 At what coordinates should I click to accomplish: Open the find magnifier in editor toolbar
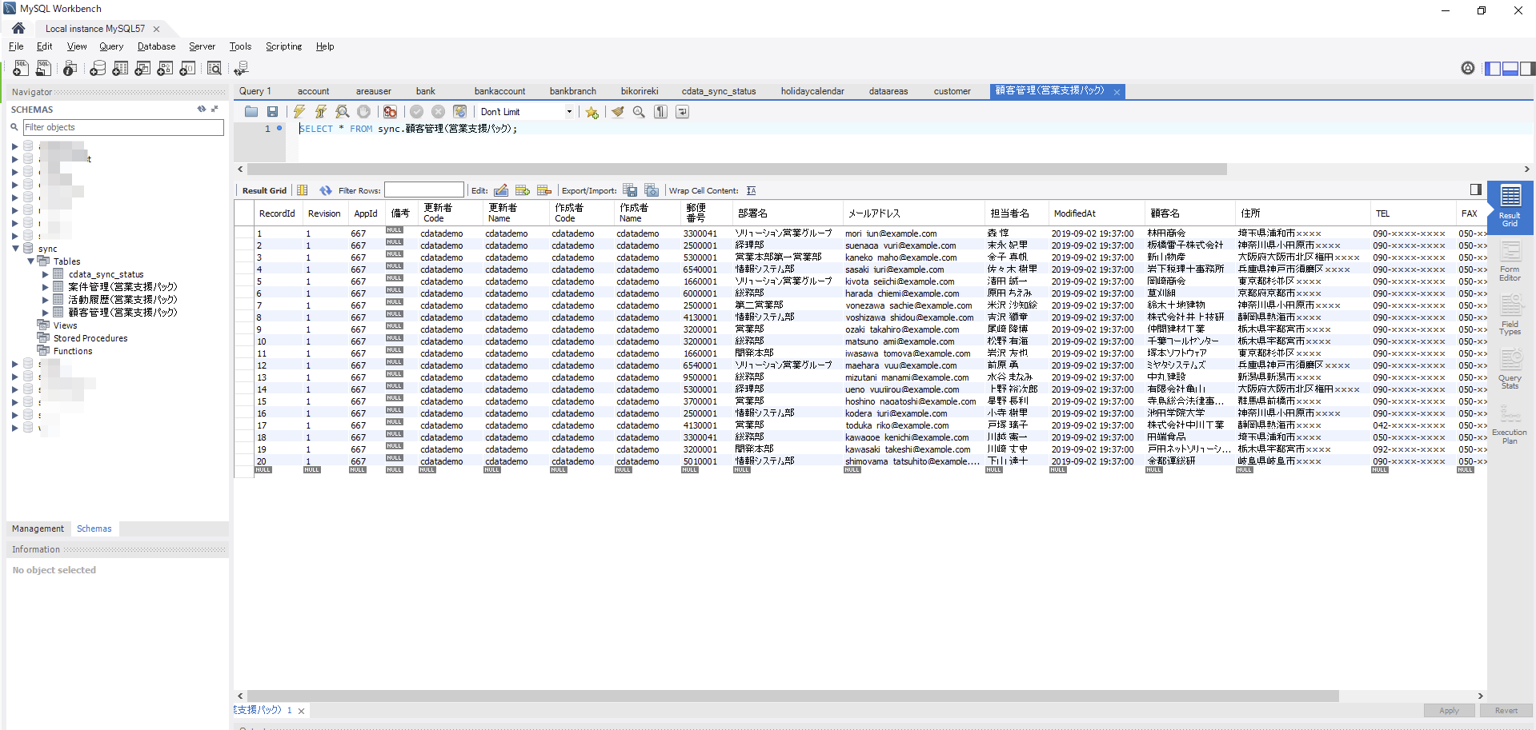coord(639,112)
